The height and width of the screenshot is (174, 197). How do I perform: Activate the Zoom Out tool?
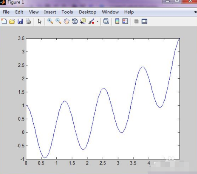(58, 21)
